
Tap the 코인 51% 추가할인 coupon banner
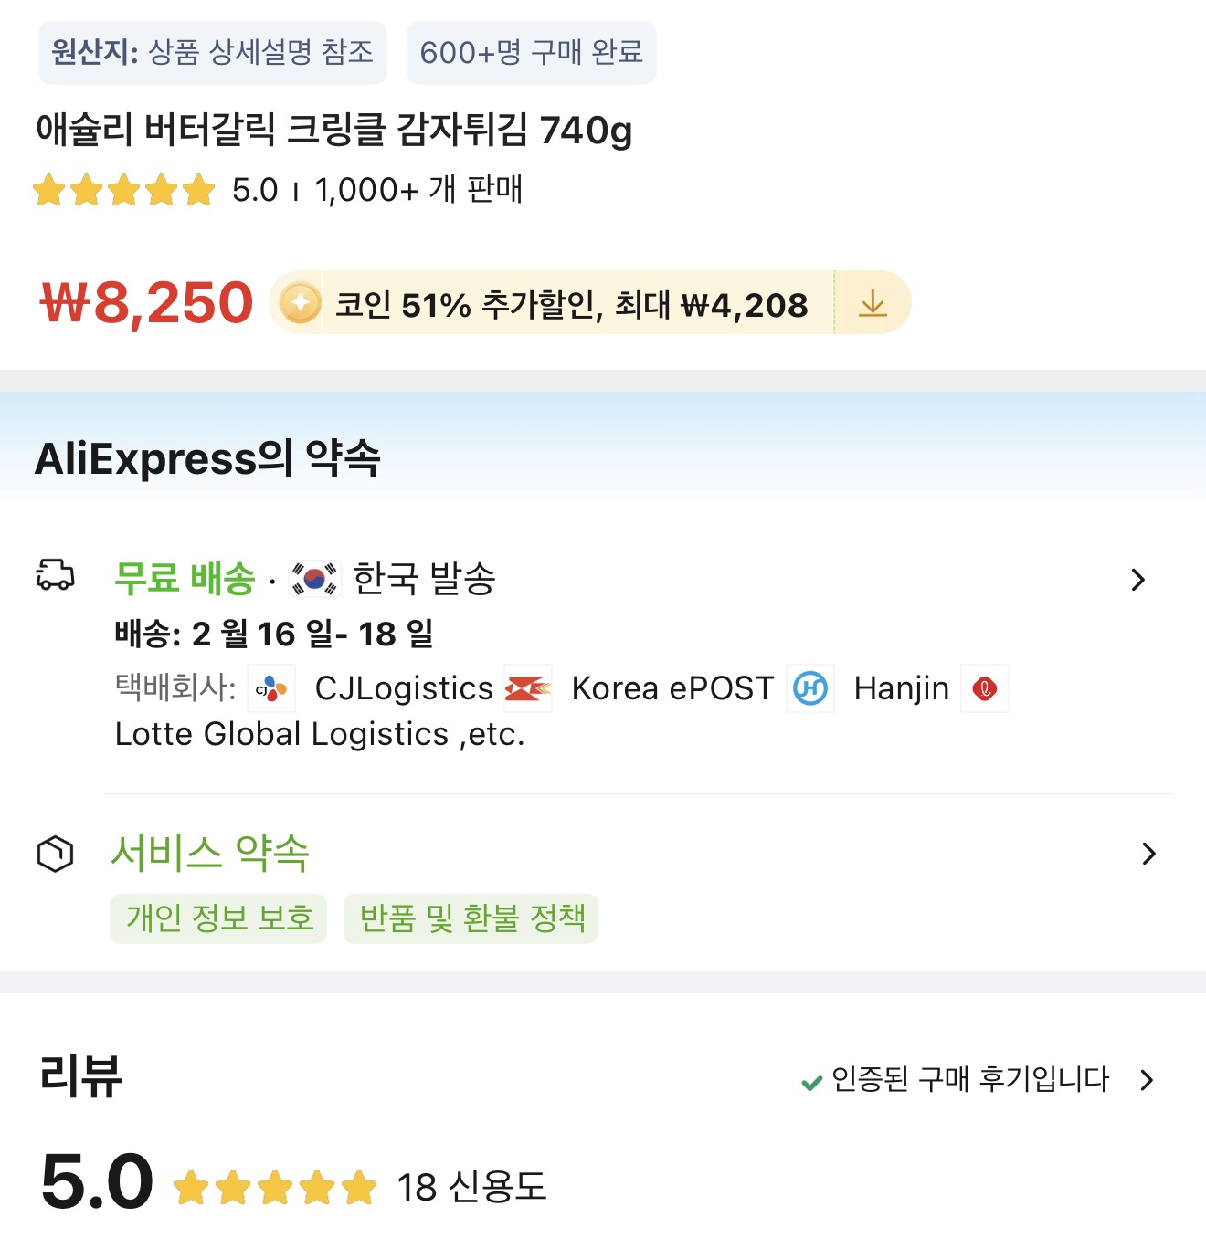coord(571,304)
